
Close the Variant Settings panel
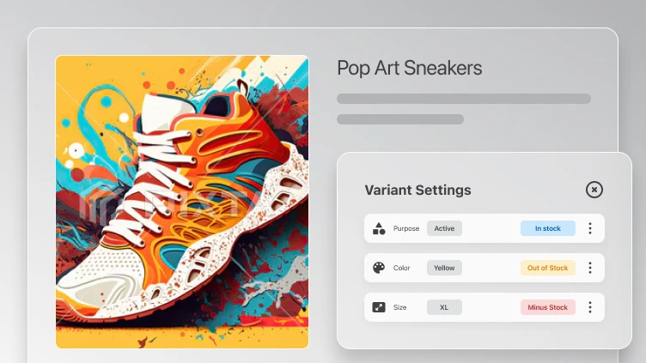(594, 190)
